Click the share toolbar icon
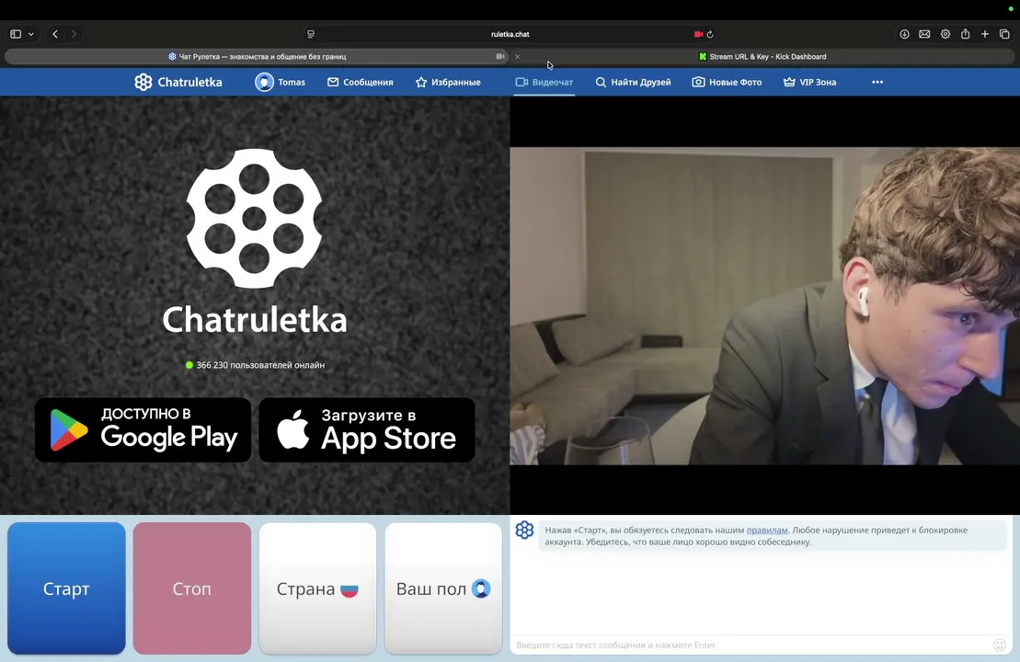Screen dimensions: 1020x662 point(966,34)
